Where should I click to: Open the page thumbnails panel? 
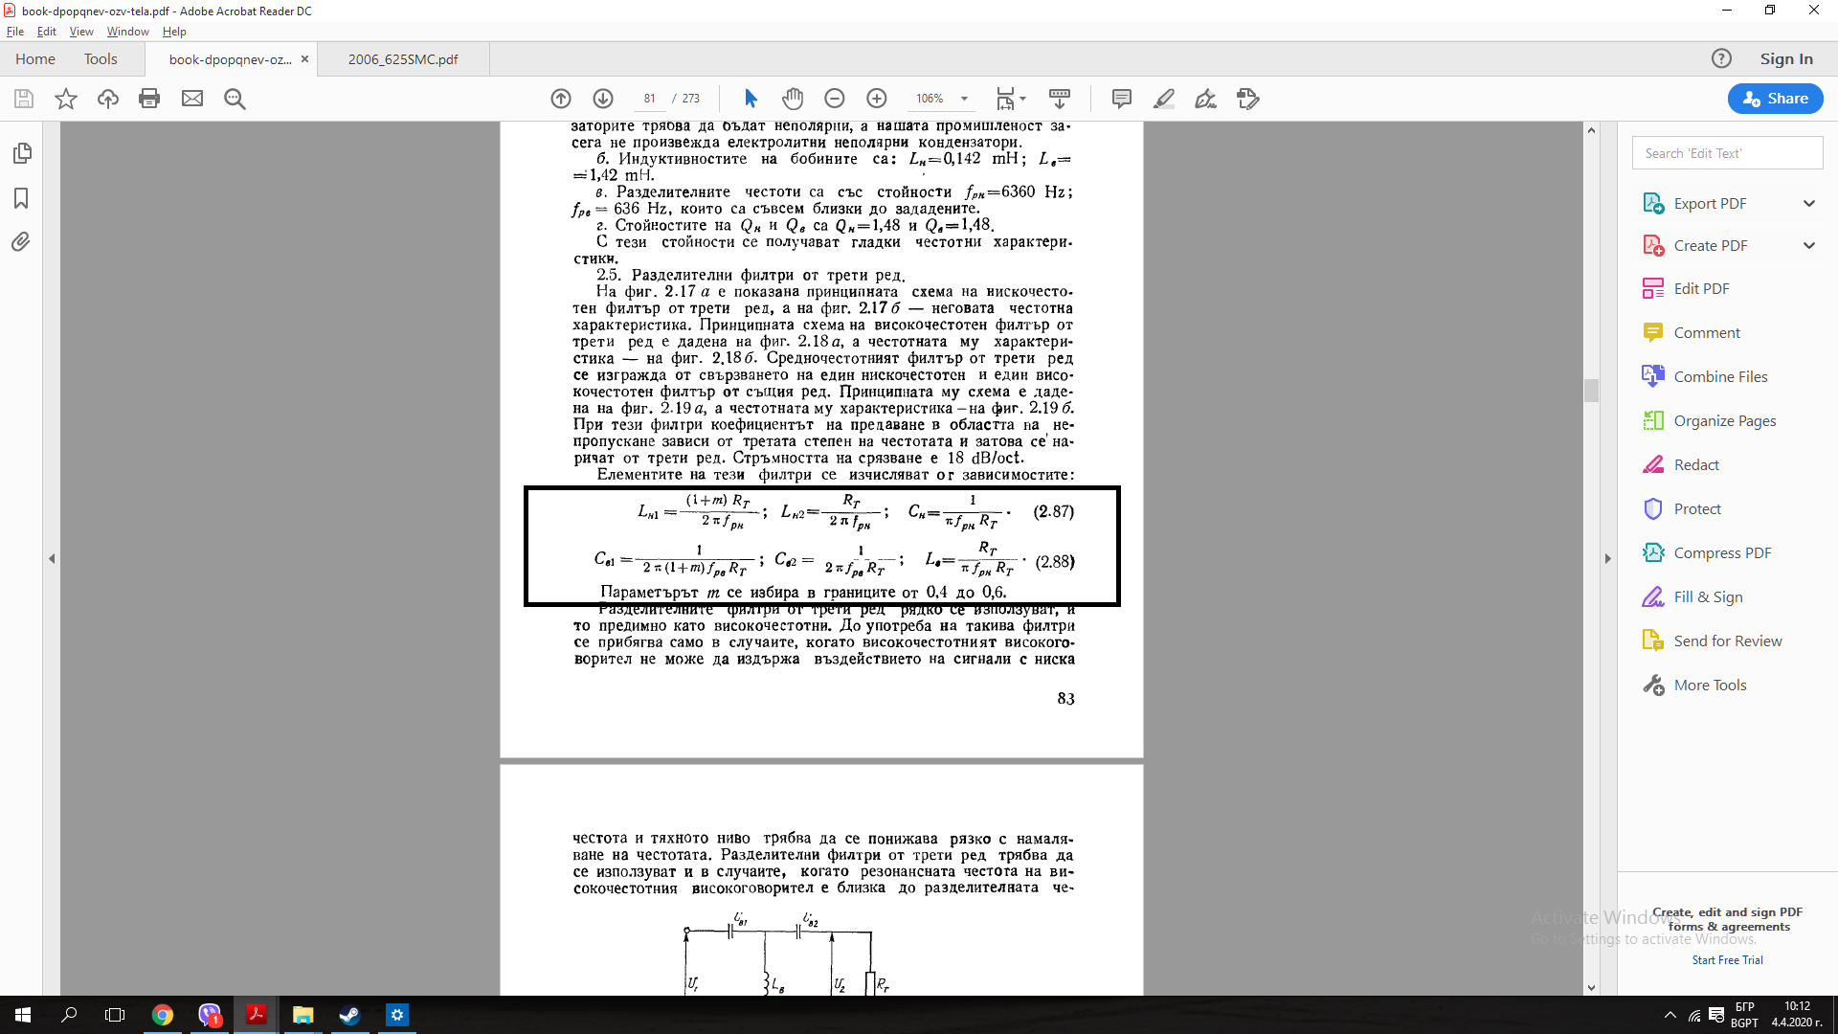tap(22, 153)
